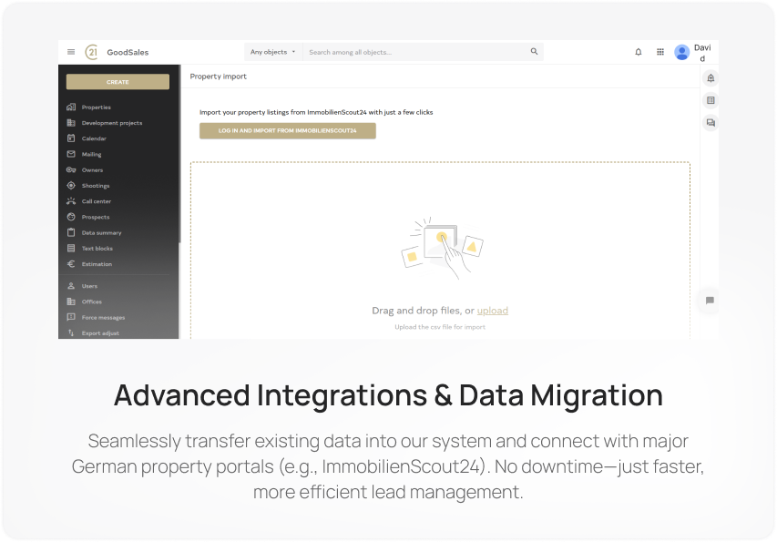
Task: Click the Development projects icon
Action: 71,123
